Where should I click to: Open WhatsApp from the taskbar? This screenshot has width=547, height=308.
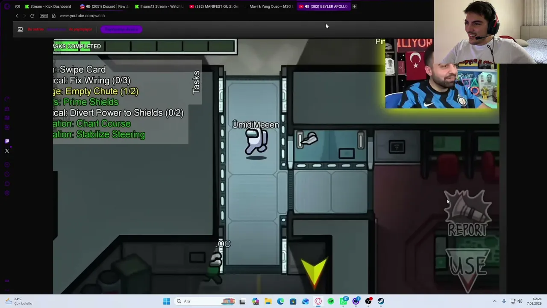[343, 301]
